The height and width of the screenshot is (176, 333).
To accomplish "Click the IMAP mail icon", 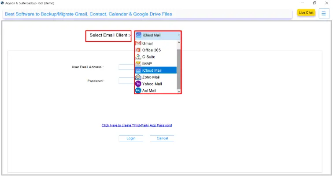I will 138,63.
